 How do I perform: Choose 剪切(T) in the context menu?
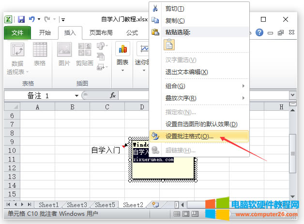coord(199,9)
